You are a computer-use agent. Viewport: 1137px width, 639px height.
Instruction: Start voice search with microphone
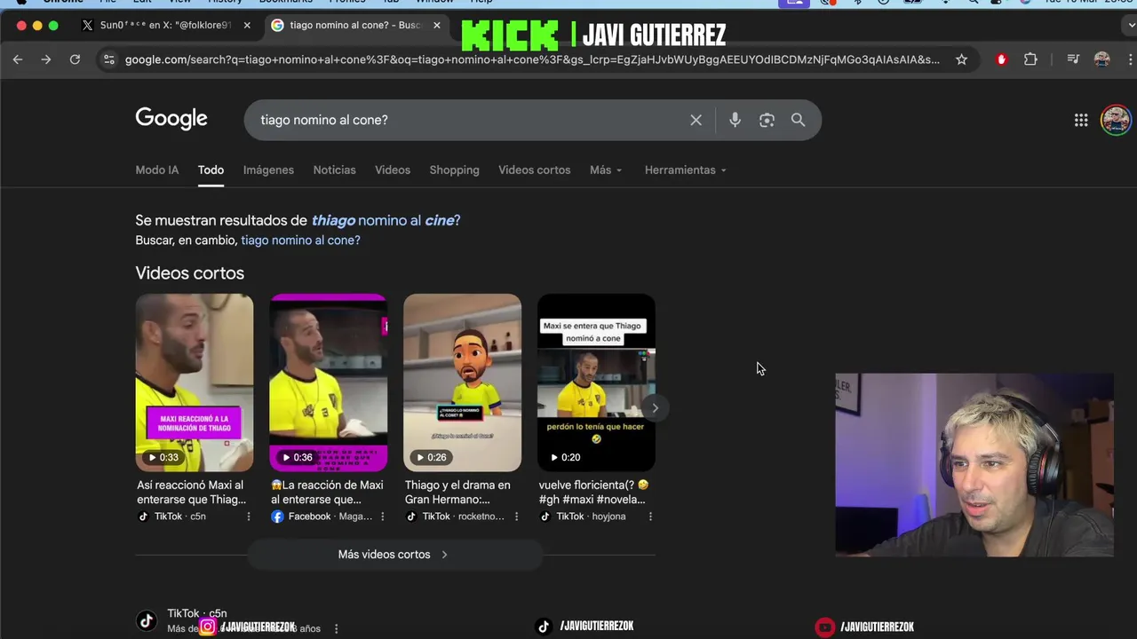tap(735, 120)
